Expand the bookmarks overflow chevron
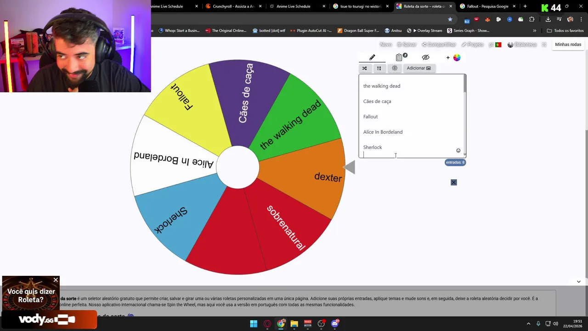Image resolution: width=588 pixels, height=331 pixels. 534,31
